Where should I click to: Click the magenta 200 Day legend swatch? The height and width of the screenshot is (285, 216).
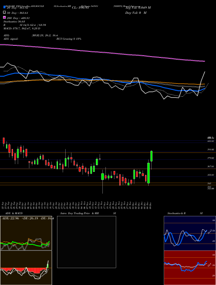[x=4, y=18]
